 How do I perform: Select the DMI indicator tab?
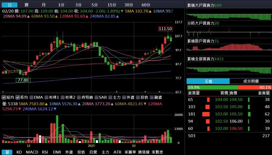(x=57, y=152)
